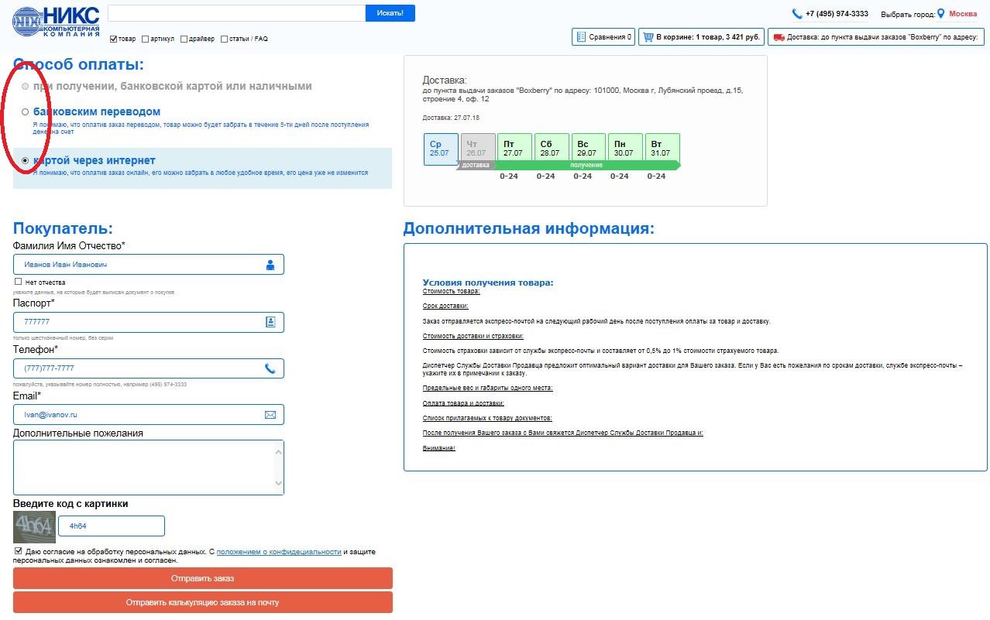Check the Нет отчества checkbox
This screenshot has width=990, height=620.
[x=19, y=282]
